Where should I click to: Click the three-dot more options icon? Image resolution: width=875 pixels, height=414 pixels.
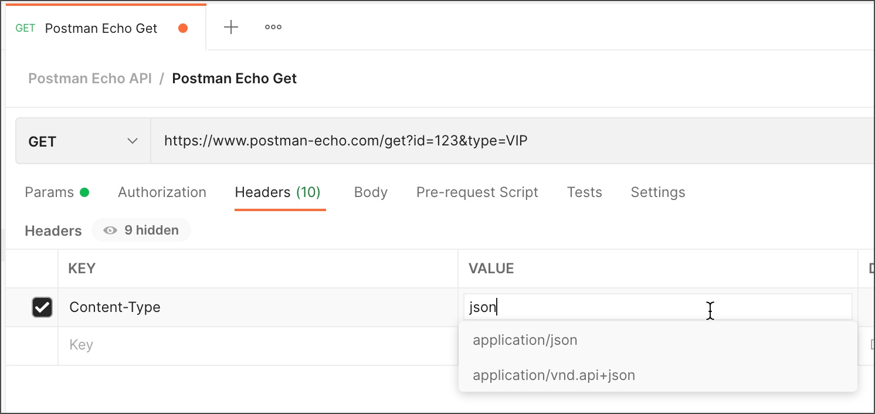point(273,27)
